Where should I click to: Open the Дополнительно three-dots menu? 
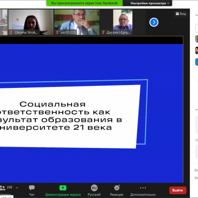(x=143, y=188)
